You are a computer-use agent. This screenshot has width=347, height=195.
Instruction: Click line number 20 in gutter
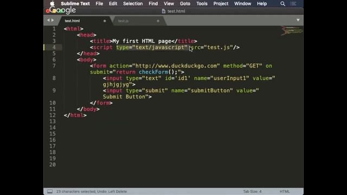click(x=53, y=165)
